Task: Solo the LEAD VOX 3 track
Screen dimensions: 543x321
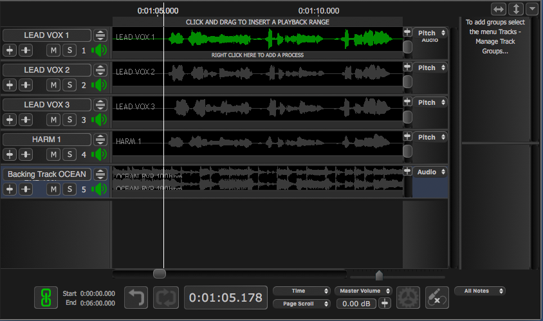Action: 68,120
